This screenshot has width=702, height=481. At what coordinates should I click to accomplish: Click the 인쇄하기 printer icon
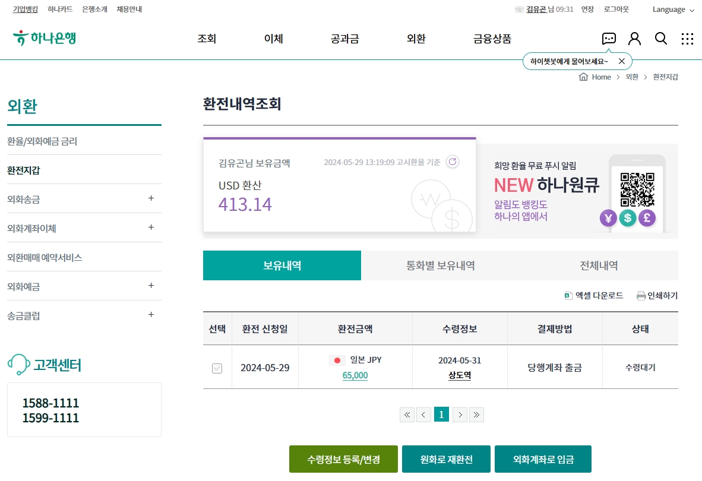[x=641, y=295]
